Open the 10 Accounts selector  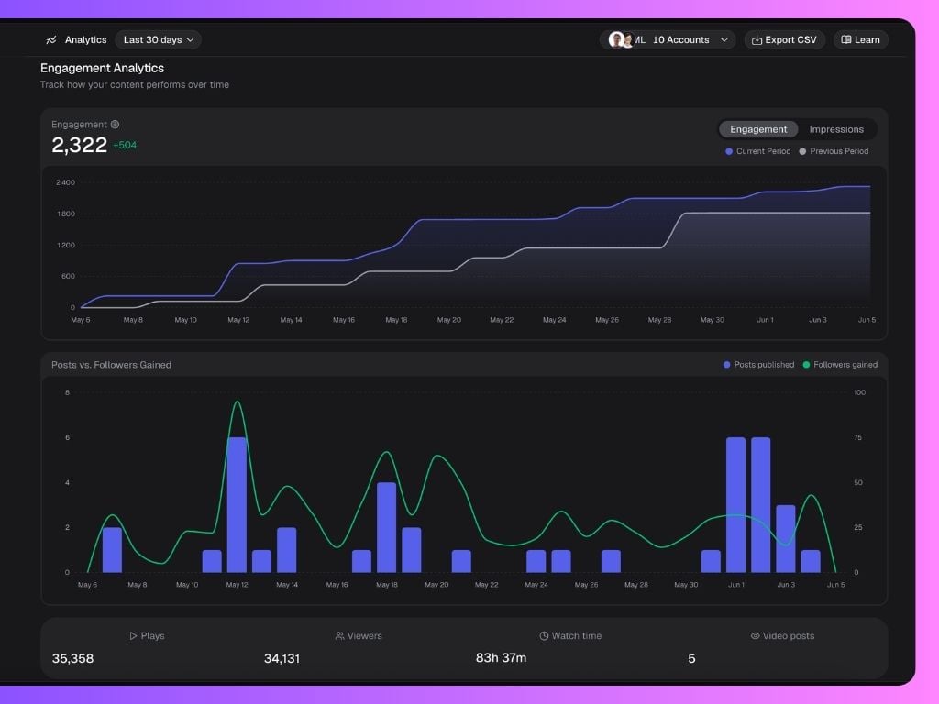point(668,40)
